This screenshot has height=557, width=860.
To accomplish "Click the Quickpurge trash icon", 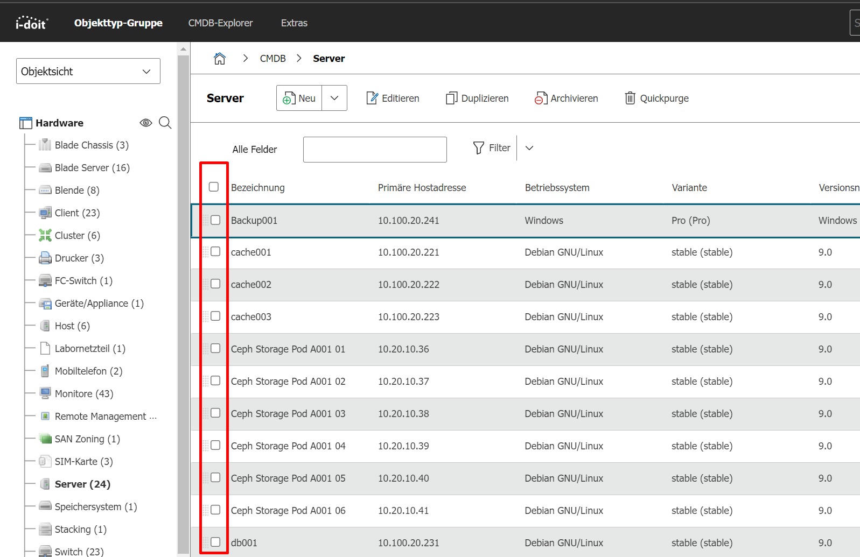I will [x=630, y=98].
